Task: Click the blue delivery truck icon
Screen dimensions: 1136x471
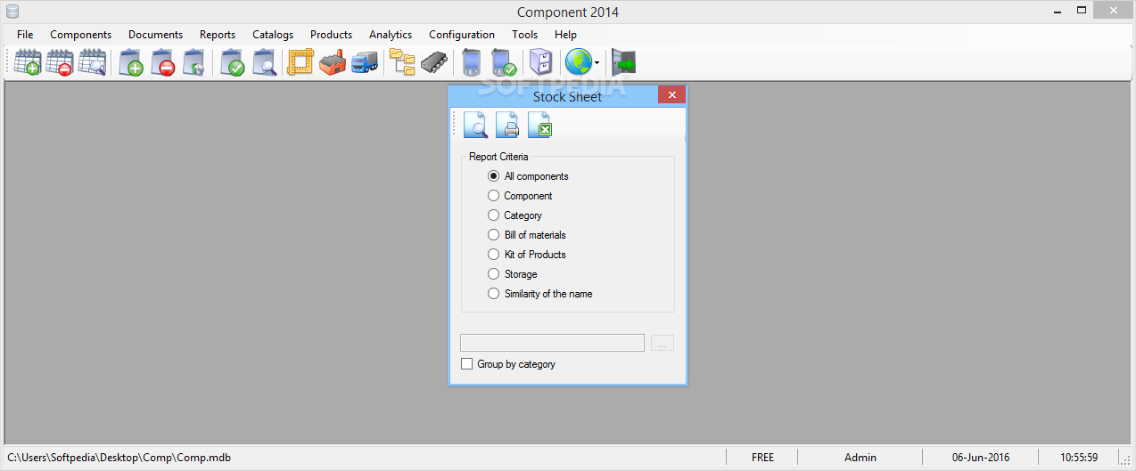Action: click(365, 62)
